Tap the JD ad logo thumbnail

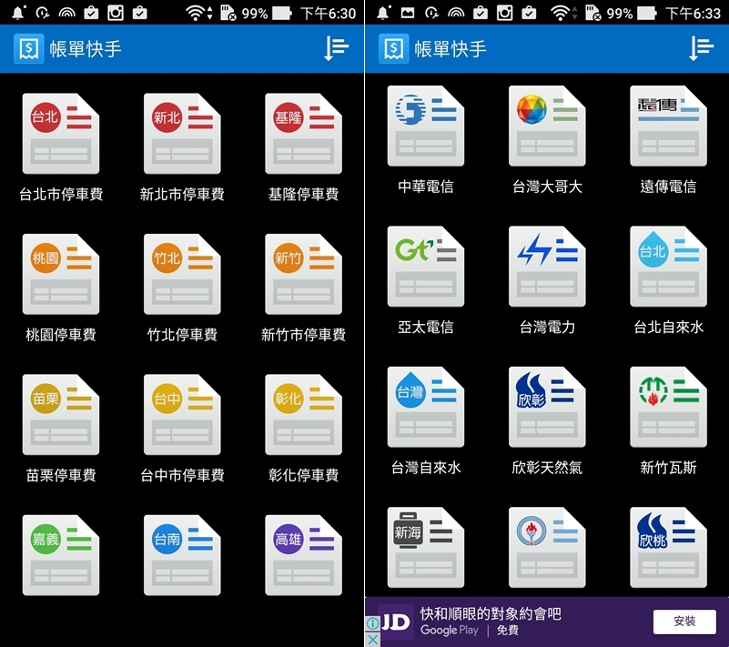(x=396, y=622)
